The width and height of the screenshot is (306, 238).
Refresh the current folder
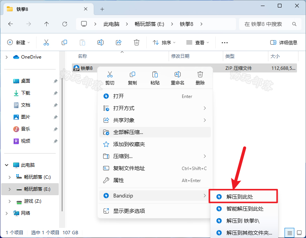(65, 24)
